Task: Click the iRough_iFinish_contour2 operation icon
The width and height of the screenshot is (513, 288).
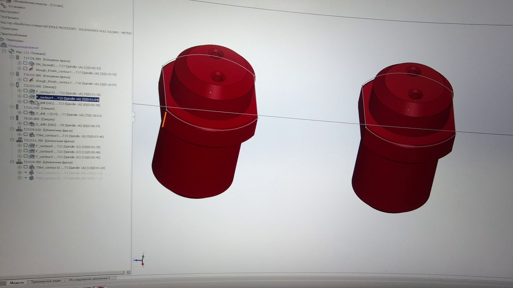Action: click(x=31, y=80)
